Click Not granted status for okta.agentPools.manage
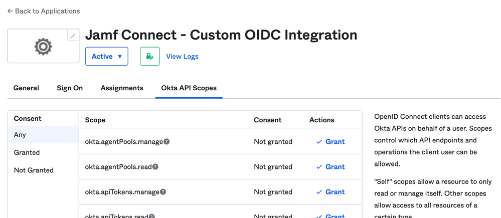This screenshot has height=218, width=501. (x=273, y=142)
